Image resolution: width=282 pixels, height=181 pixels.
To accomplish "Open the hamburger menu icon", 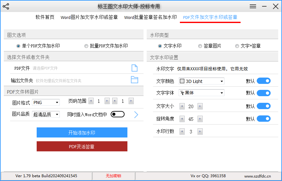I will (x=253, y=6).
